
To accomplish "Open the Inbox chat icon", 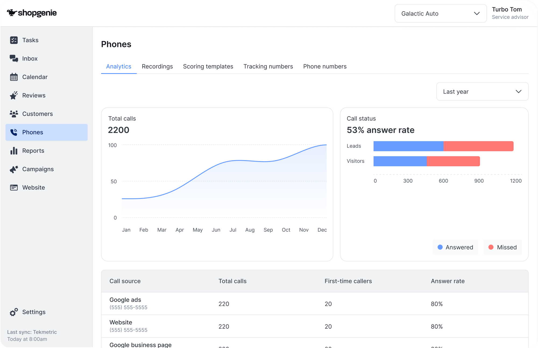I will click(14, 58).
